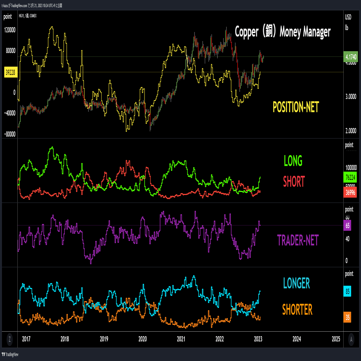Image resolution: width=361 pixels, height=361 pixels.
Task: Click the point label at top-left axis
Action: point(8,17)
